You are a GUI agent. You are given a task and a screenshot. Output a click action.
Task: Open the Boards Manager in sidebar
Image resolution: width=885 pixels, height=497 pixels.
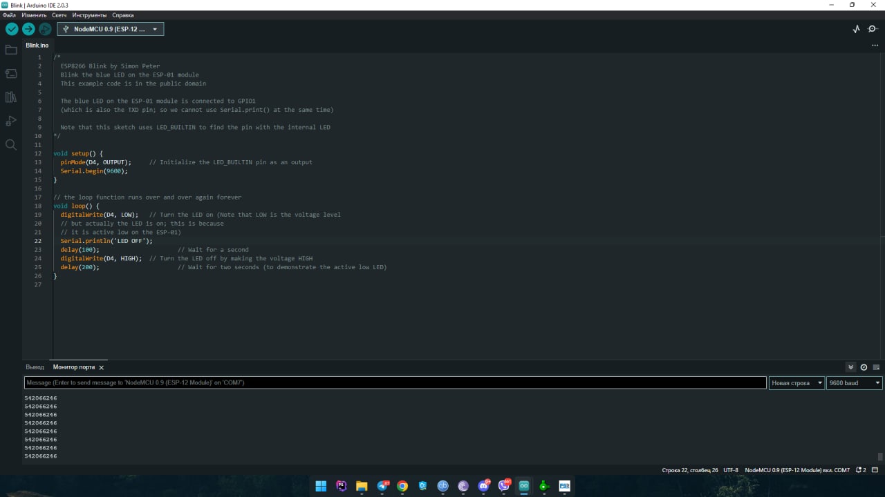11,73
